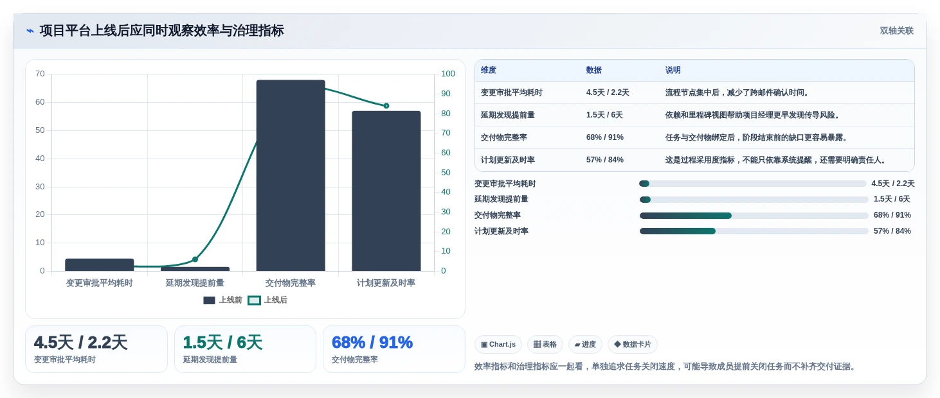The image size is (940, 398).
Task: Click the 1.5天 / 6天 table cell
Action: tap(604, 115)
